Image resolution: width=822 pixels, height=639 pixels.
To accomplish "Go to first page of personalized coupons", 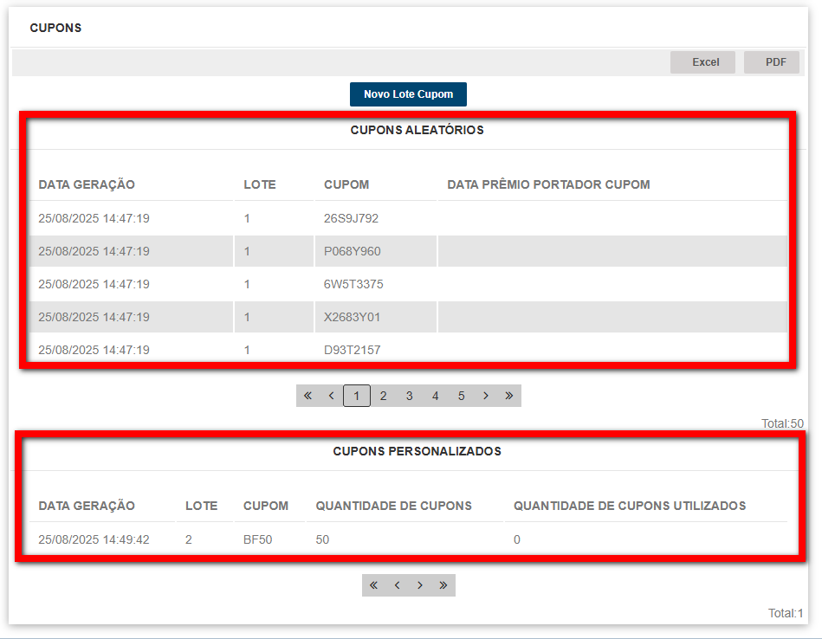I will (x=373, y=585).
